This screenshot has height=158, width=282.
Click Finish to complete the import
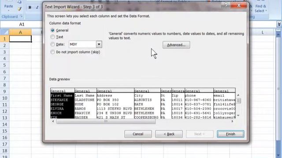[x=230, y=134]
